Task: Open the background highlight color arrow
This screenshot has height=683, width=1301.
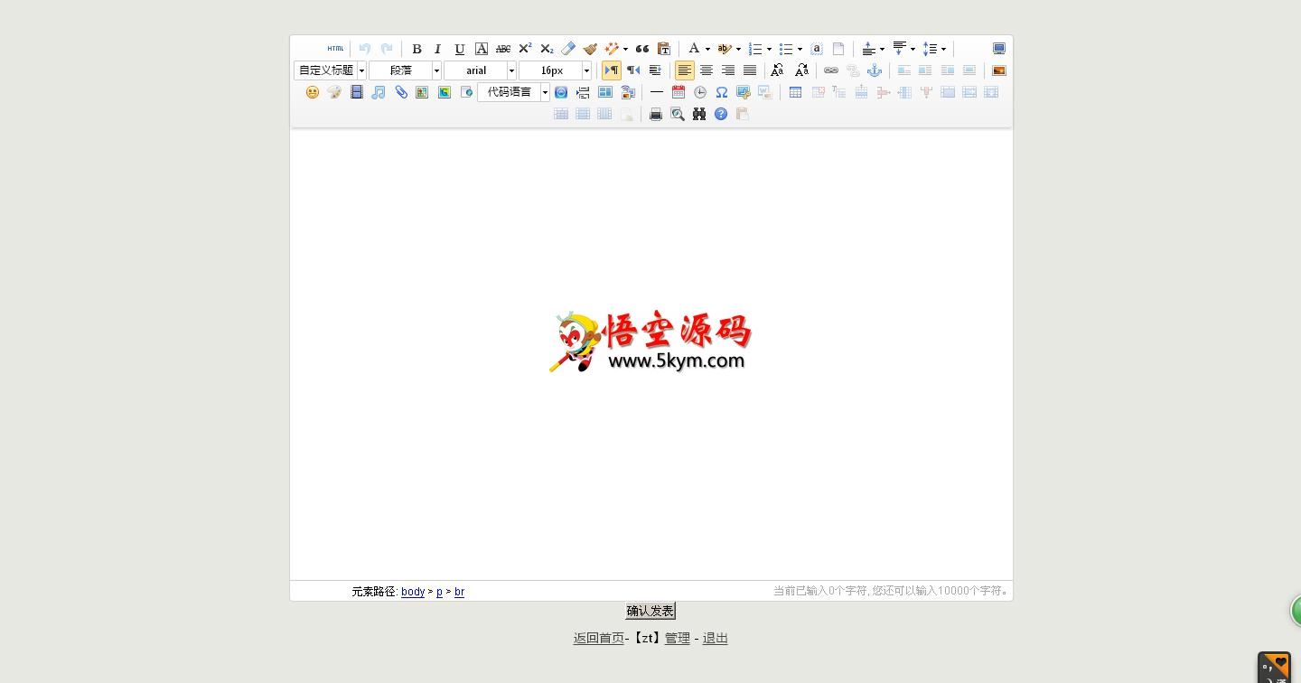Action: point(738,50)
